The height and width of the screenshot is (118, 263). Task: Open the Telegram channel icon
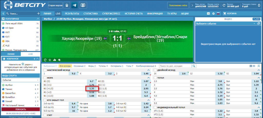click(74, 5)
